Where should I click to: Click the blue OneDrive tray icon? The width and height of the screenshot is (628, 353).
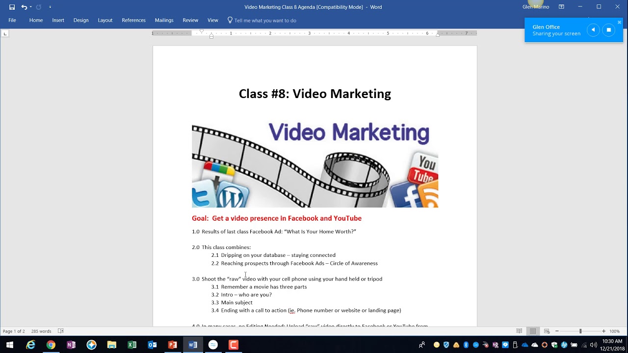[525, 345]
